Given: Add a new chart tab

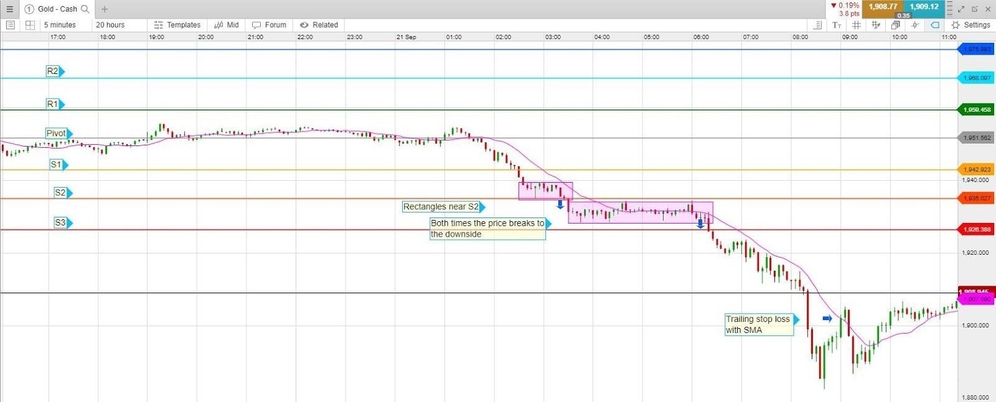Looking at the screenshot, I should tap(105, 9).
